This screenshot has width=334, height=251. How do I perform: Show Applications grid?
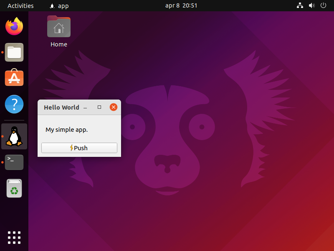tap(14, 238)
